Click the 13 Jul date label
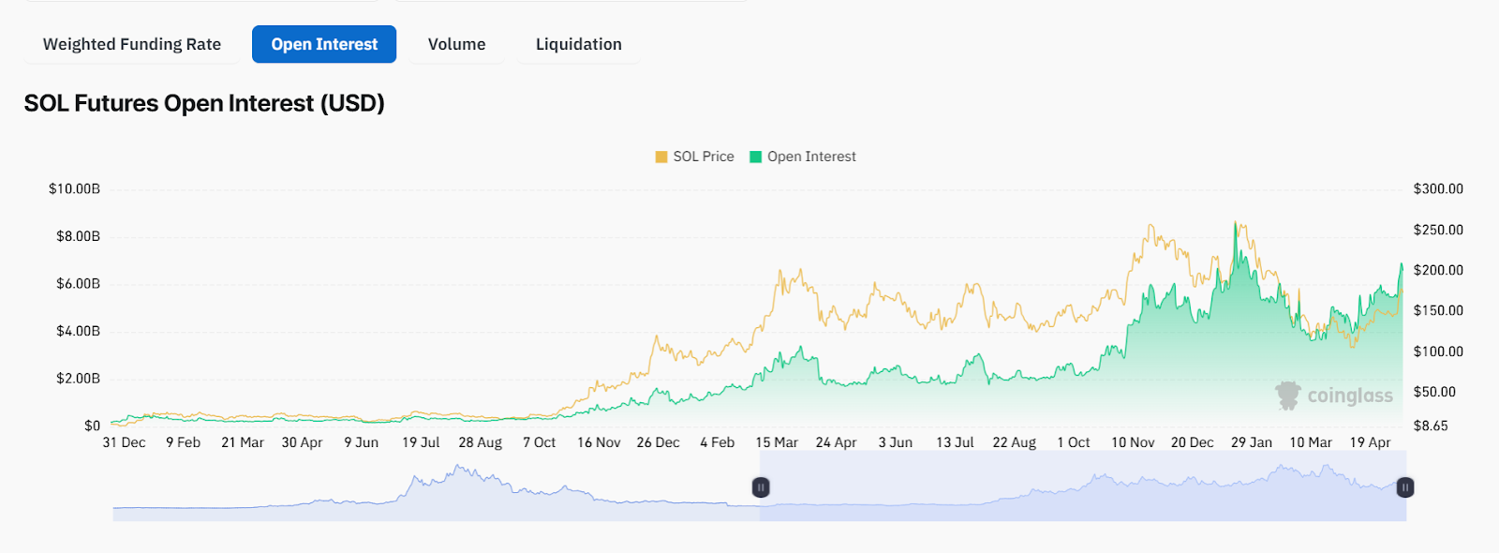 pyautogui.click(x=955, y=442)
